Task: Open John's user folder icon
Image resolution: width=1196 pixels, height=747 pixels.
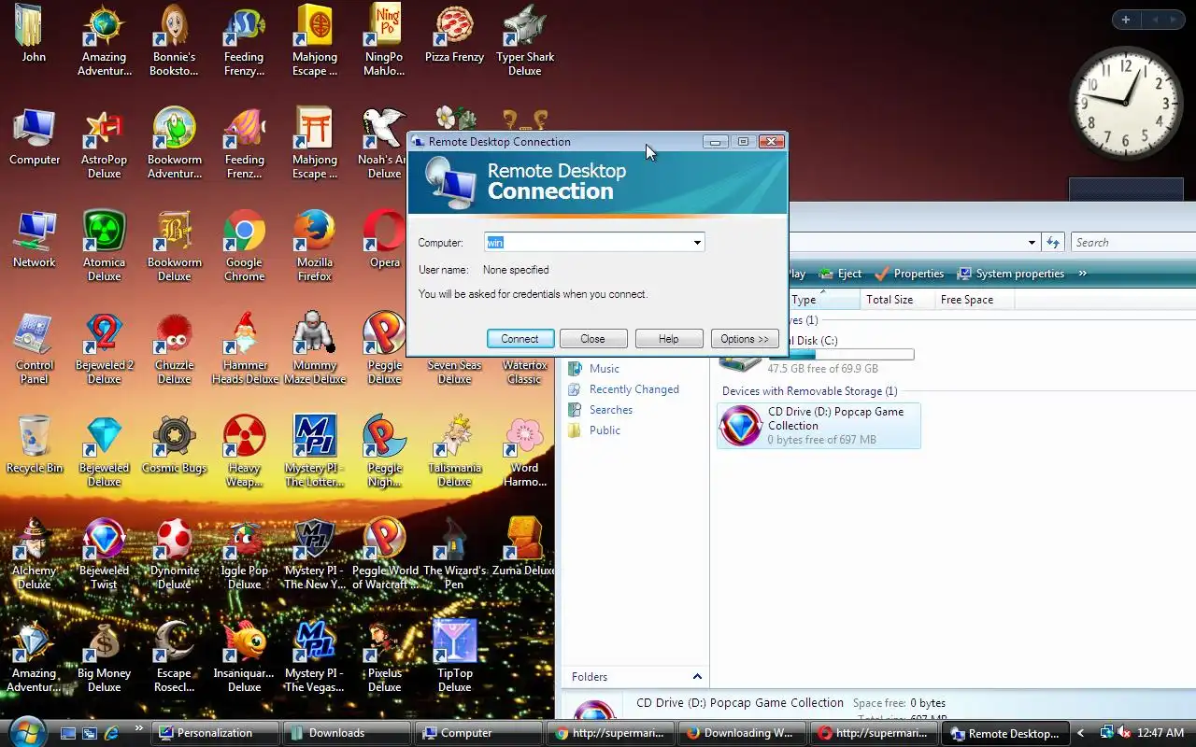Action: (x=35, y=35)
